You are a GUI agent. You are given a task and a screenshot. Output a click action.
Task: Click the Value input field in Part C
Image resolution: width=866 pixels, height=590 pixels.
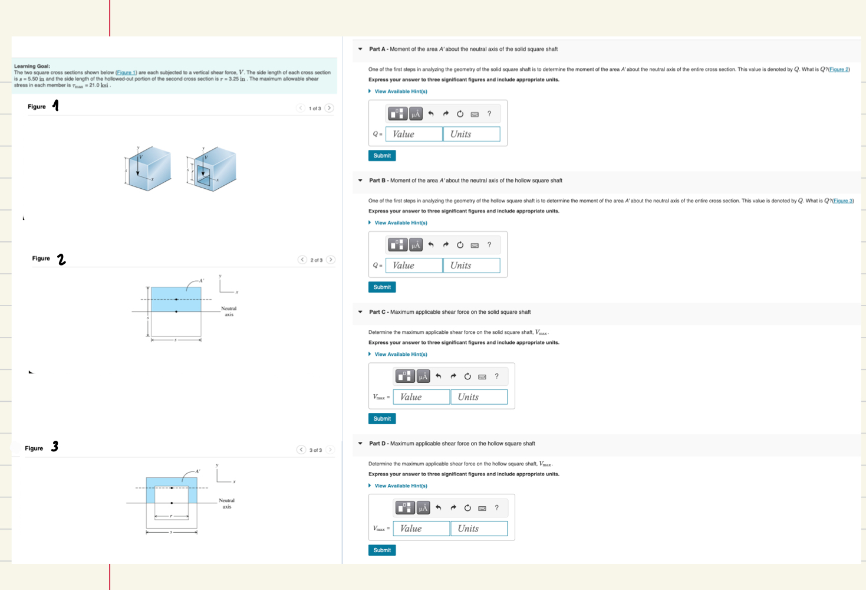(421, 396)
